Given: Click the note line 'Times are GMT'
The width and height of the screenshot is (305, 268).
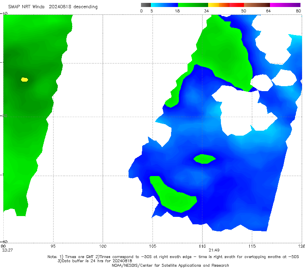Looking at the screenshot, I should (x=79, y=257).
